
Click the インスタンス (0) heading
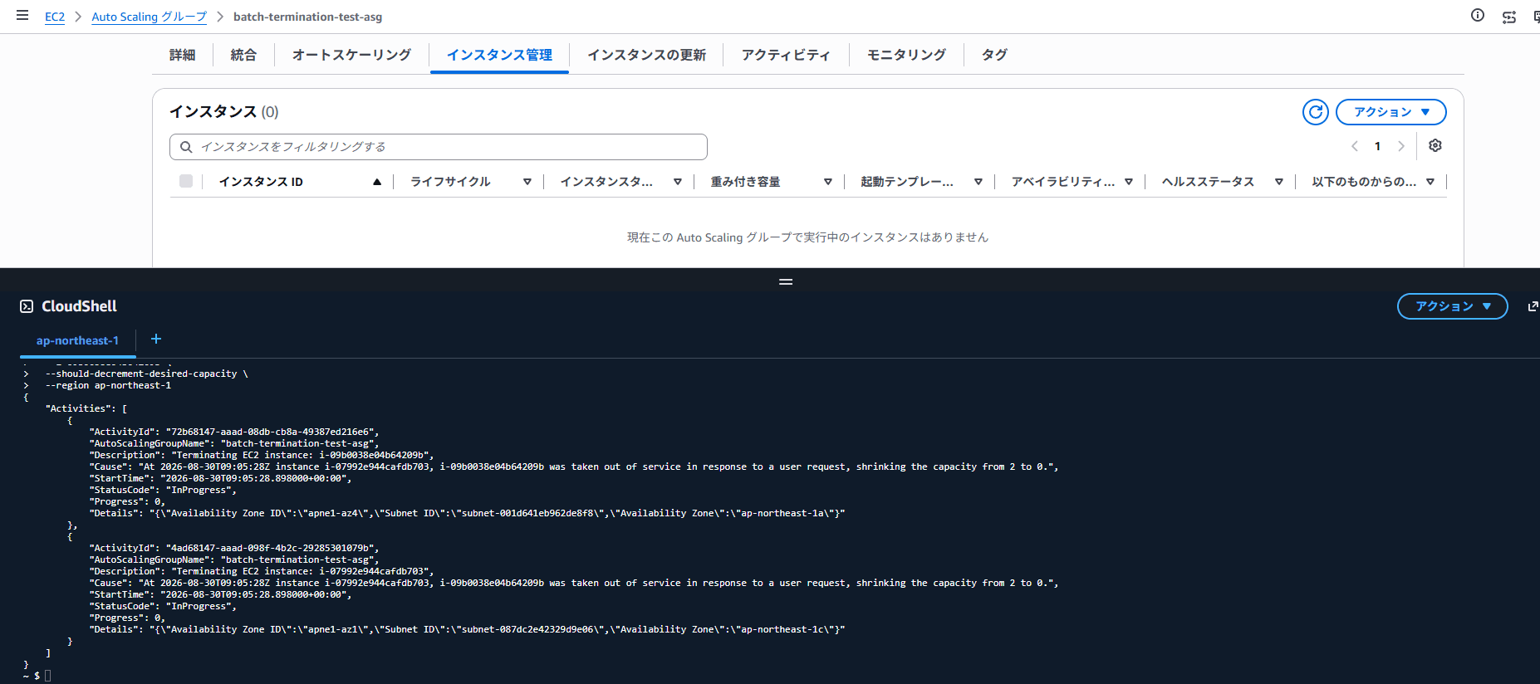[224, 112]
